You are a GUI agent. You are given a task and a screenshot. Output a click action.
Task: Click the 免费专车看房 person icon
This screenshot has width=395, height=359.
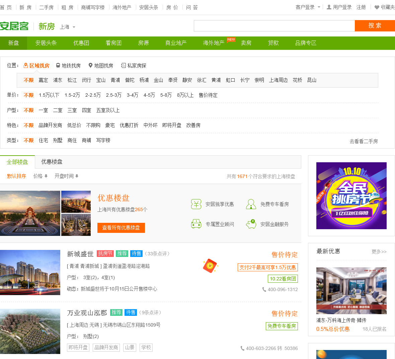click(x=251, y=204)
